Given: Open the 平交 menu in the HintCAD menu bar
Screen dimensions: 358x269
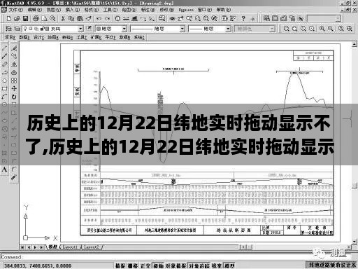Looking at the screenshot, I should 110,37.
